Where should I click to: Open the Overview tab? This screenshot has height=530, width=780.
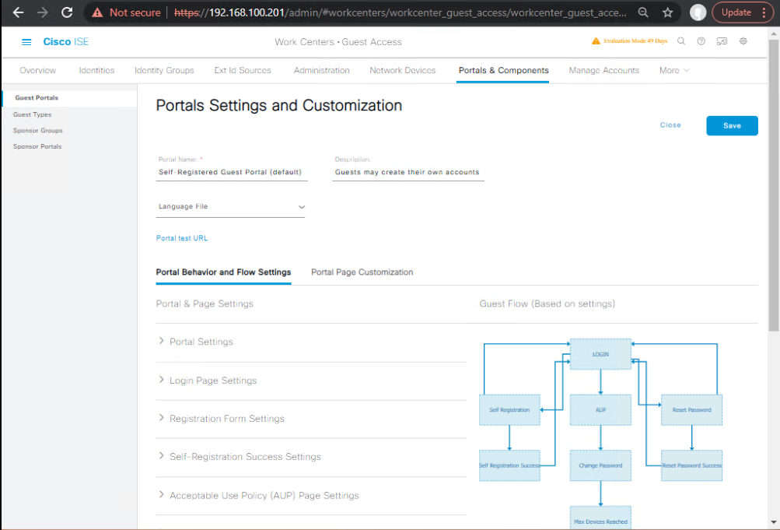pyautogui.click(x=38, y=71)
